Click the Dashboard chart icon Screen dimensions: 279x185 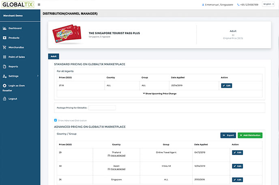4,28
